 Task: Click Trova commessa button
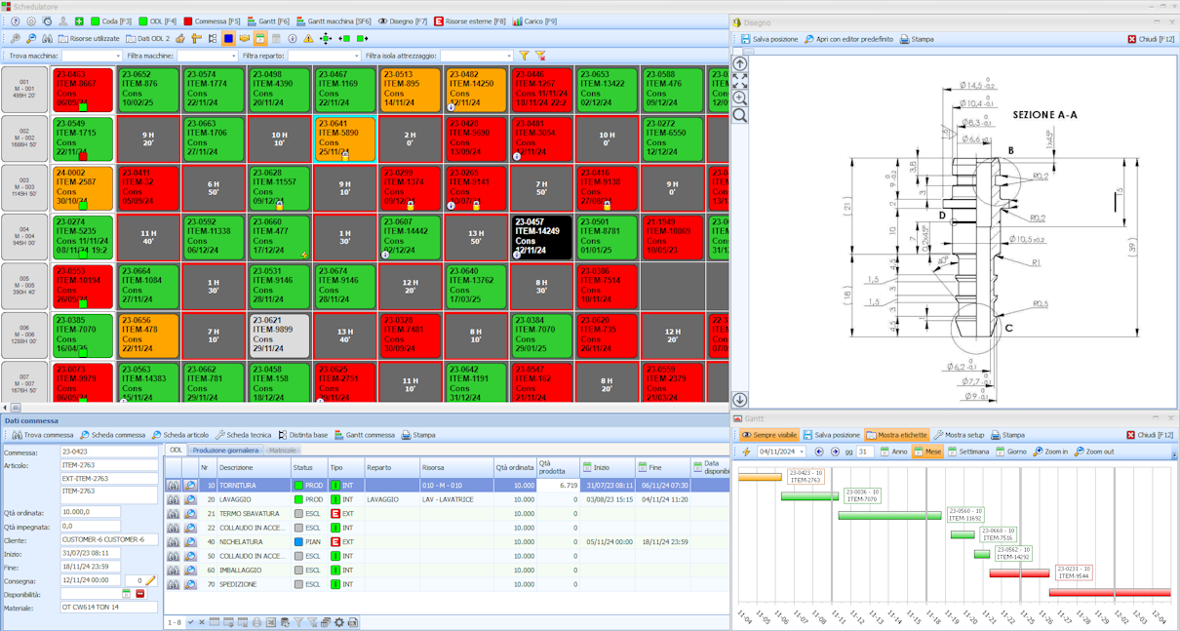(x=42, y=435)
